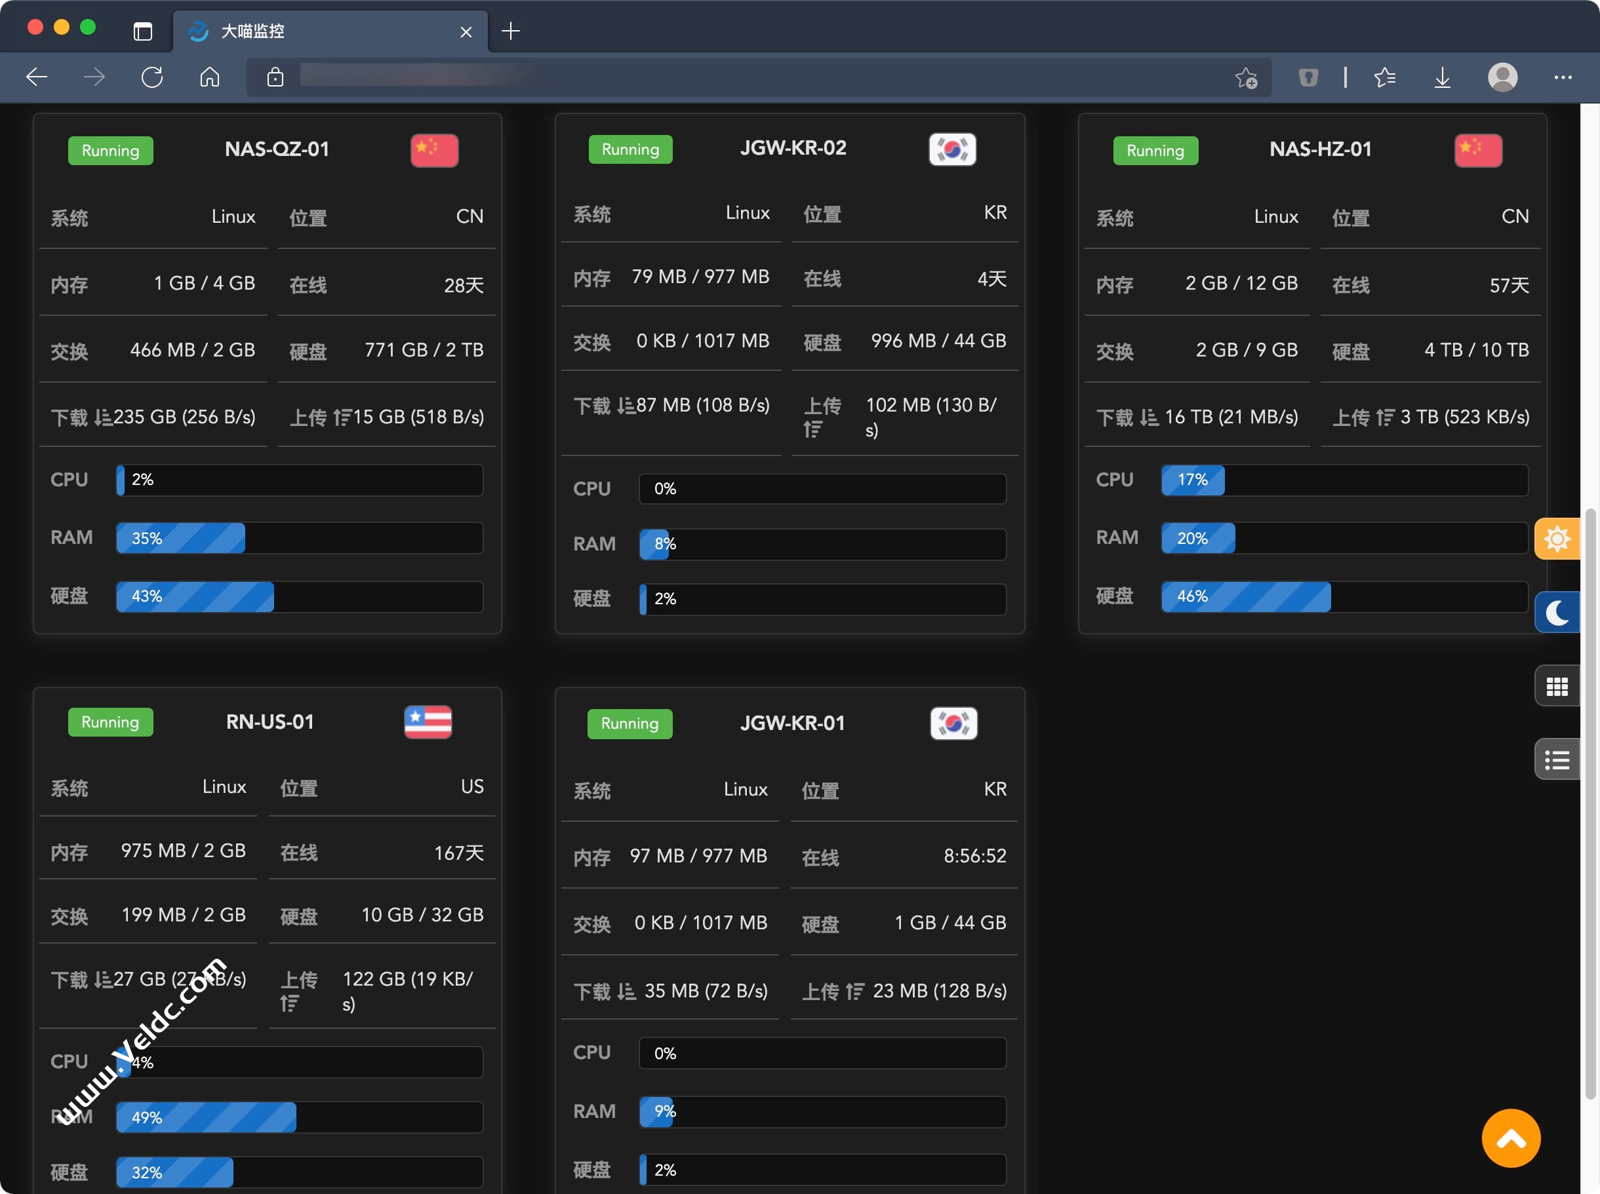Open the favorites list icon
The width and height of the screenshot is (1600, 1194).
[1384, 77]
